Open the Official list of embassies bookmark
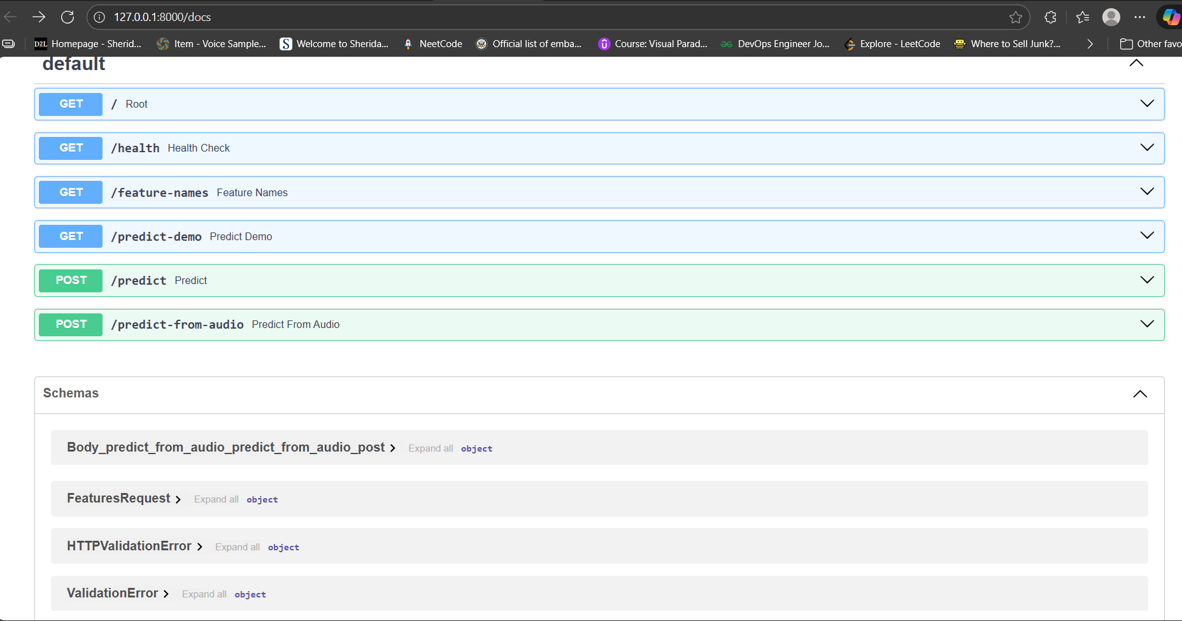 click(529, 44)
